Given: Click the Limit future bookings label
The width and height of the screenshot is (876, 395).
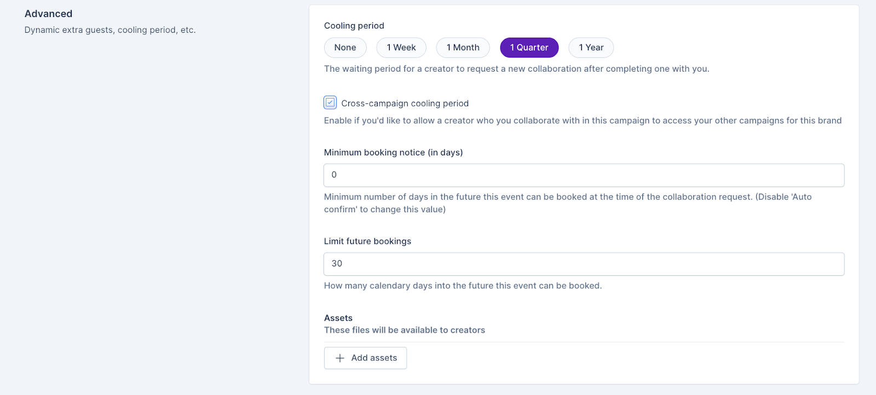Looking at the screenshot, I should coord(367,241).
